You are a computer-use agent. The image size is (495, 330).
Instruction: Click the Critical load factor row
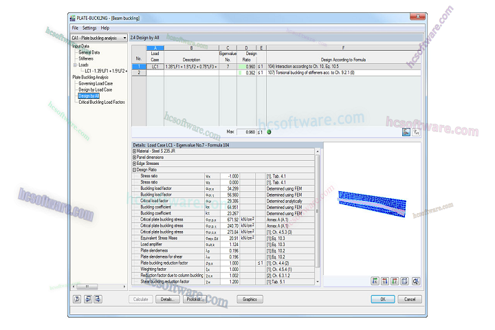click(223, 201)
